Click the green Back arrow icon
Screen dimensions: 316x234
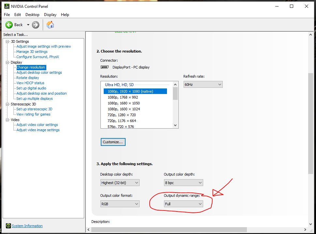[9, 25]
